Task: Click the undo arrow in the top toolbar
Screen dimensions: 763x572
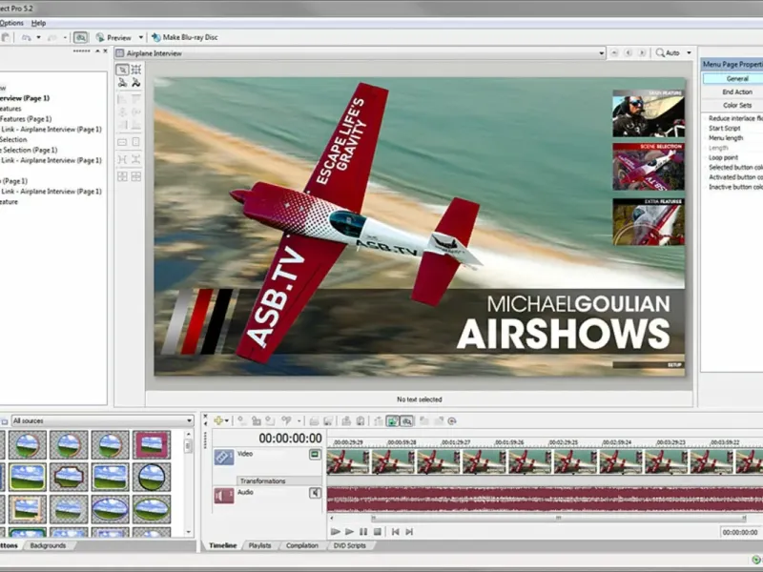Action: 27,37
